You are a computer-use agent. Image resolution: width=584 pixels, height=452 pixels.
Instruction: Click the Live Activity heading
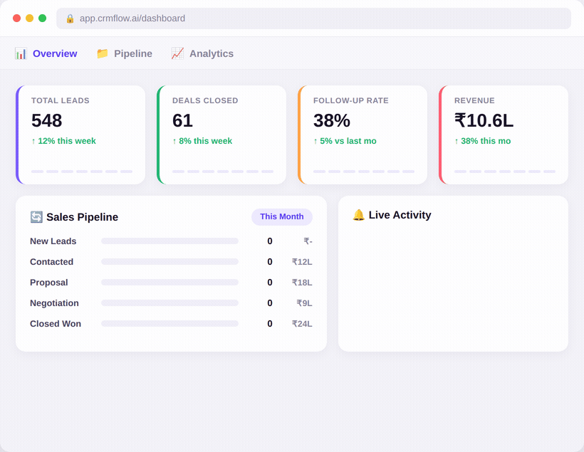click(x=400, y=215)
